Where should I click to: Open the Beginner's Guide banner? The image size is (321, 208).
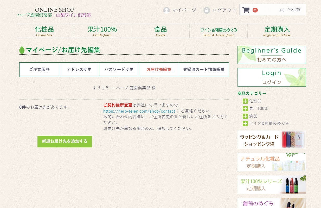click(x=272, y=55)
